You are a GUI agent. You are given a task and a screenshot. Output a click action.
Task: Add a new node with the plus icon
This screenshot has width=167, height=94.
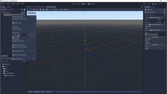pyautogui.click(x=2, y=10)
